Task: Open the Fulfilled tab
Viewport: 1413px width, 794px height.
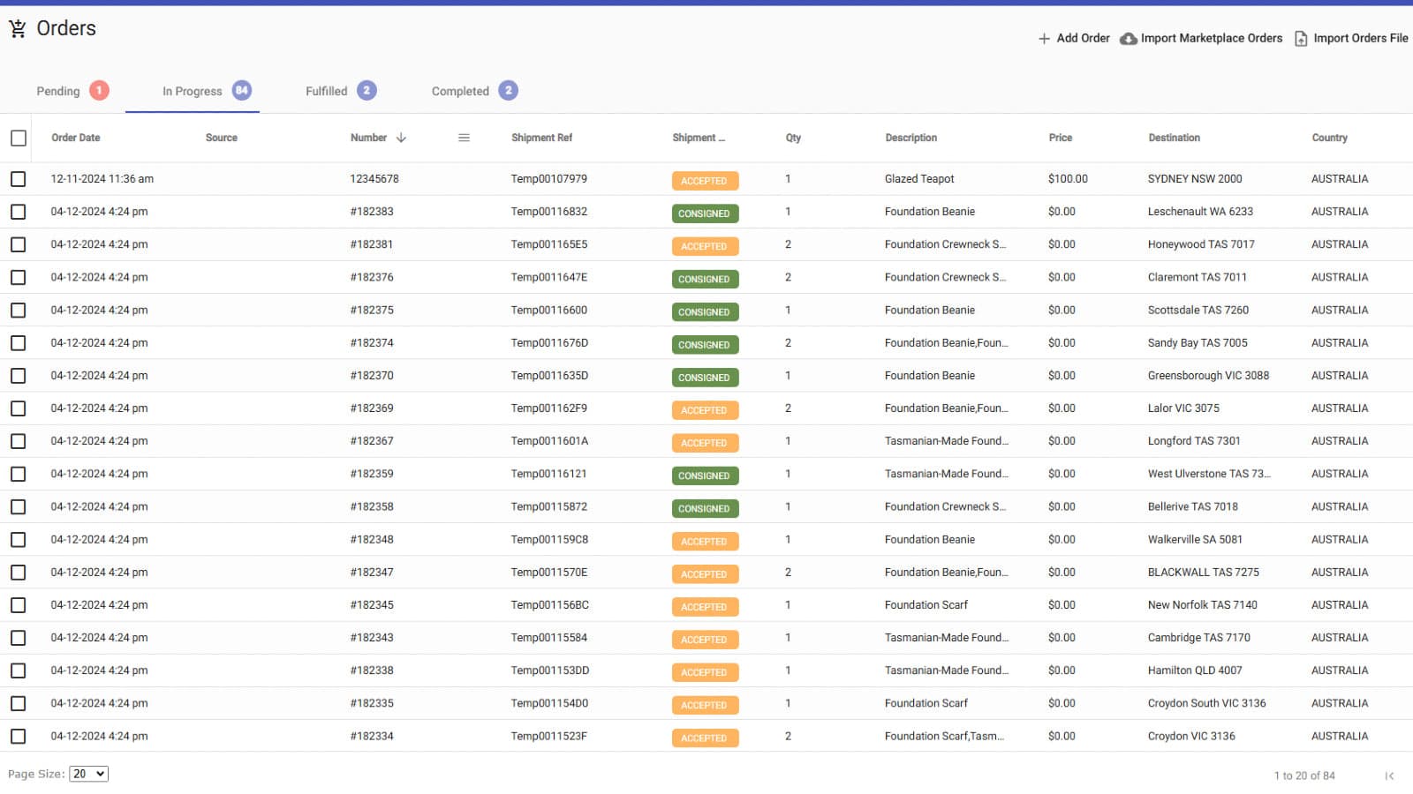Action: [x=327, y=92]
